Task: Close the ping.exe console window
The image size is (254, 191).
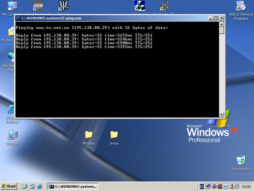Action: 221,18
